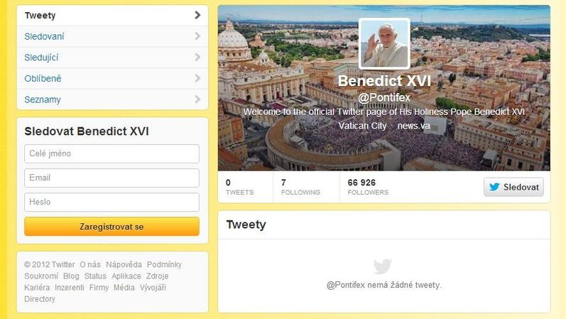
Task: Focus the Heslo password field
Action: click(x=112, y=202)
